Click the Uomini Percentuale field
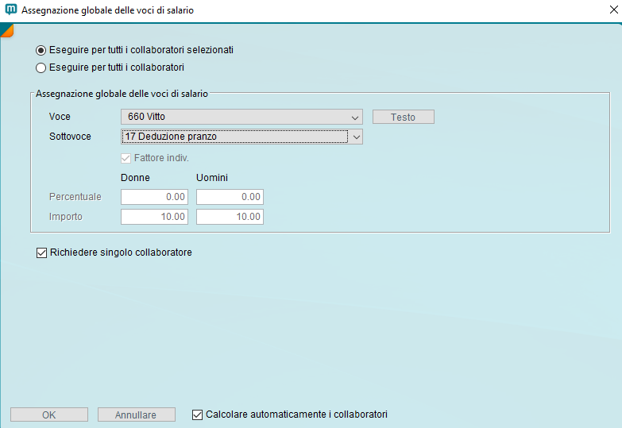Viewport: 622px width, 428px height. pyautogui.click(x=230, y=197)
